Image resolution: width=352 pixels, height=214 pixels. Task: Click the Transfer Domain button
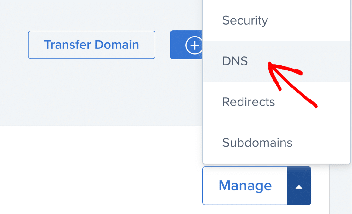coord(91,45)
